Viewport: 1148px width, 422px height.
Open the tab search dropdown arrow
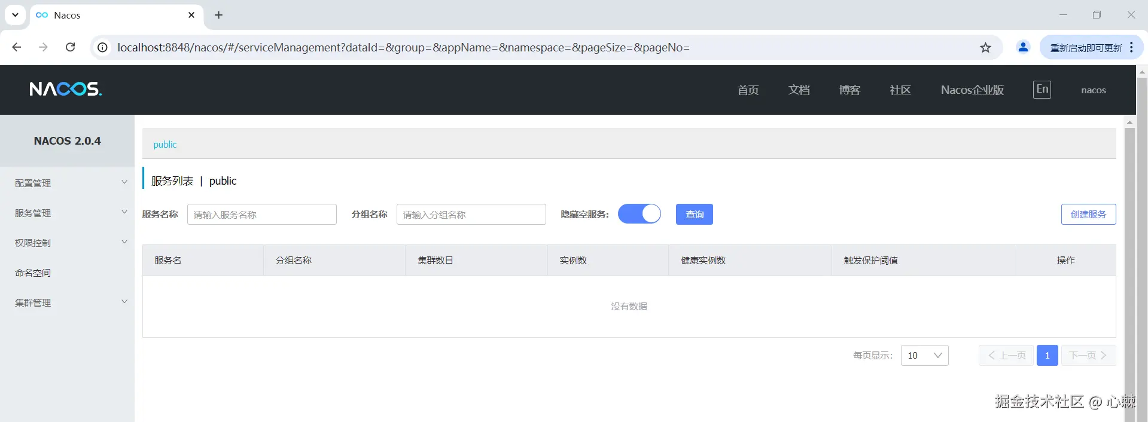coord(15,15)
